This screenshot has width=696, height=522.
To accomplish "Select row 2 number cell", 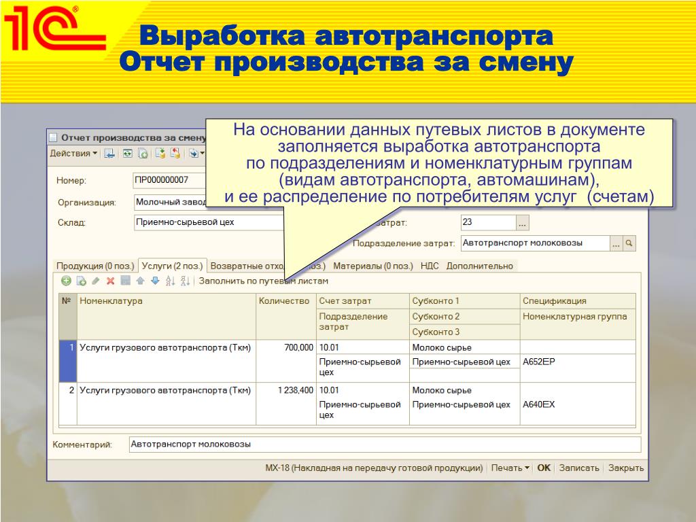I will (68, 404).
